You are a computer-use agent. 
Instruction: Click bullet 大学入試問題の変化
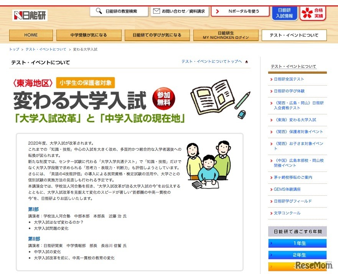(51, 228)
